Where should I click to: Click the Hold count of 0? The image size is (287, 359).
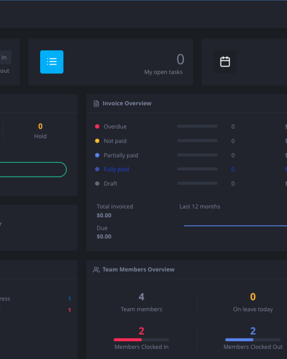[40, 126]
